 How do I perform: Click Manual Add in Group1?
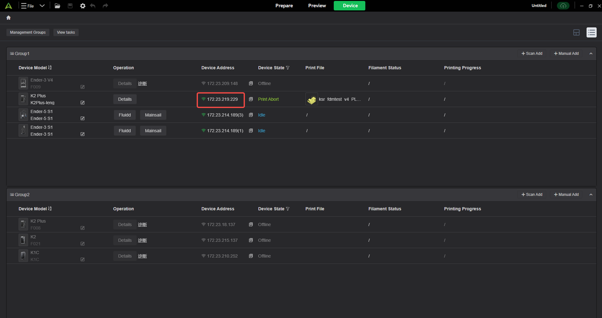(x=566, y=54)
